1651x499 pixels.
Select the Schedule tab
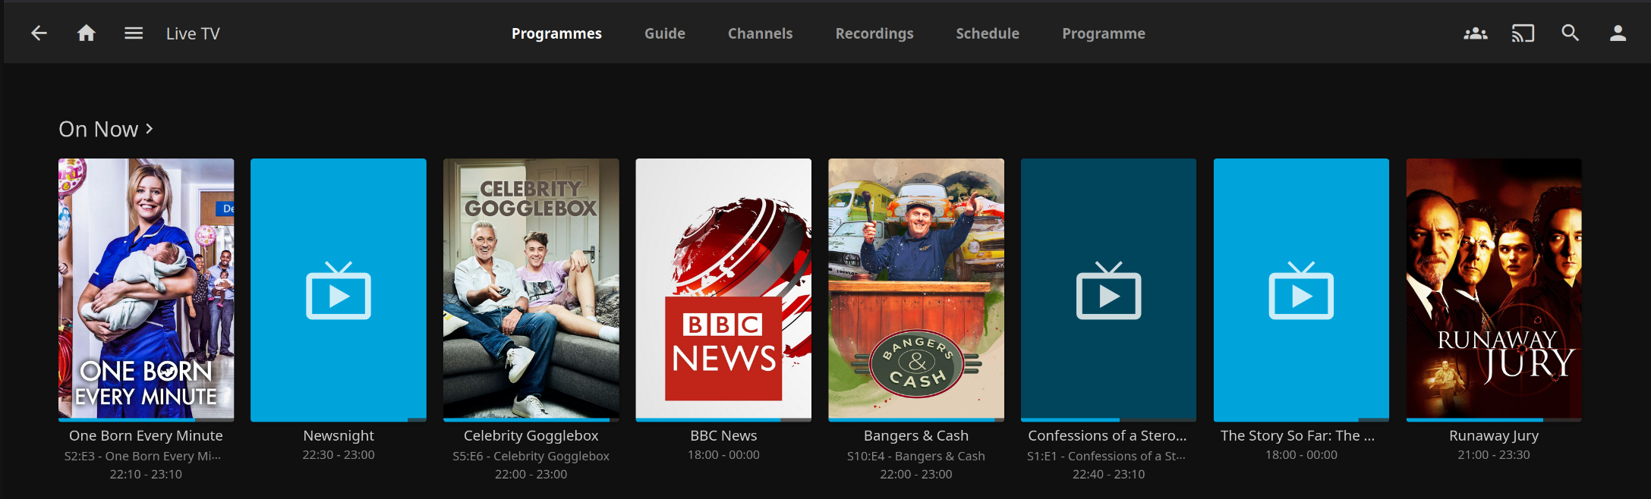tap(987, 33)
